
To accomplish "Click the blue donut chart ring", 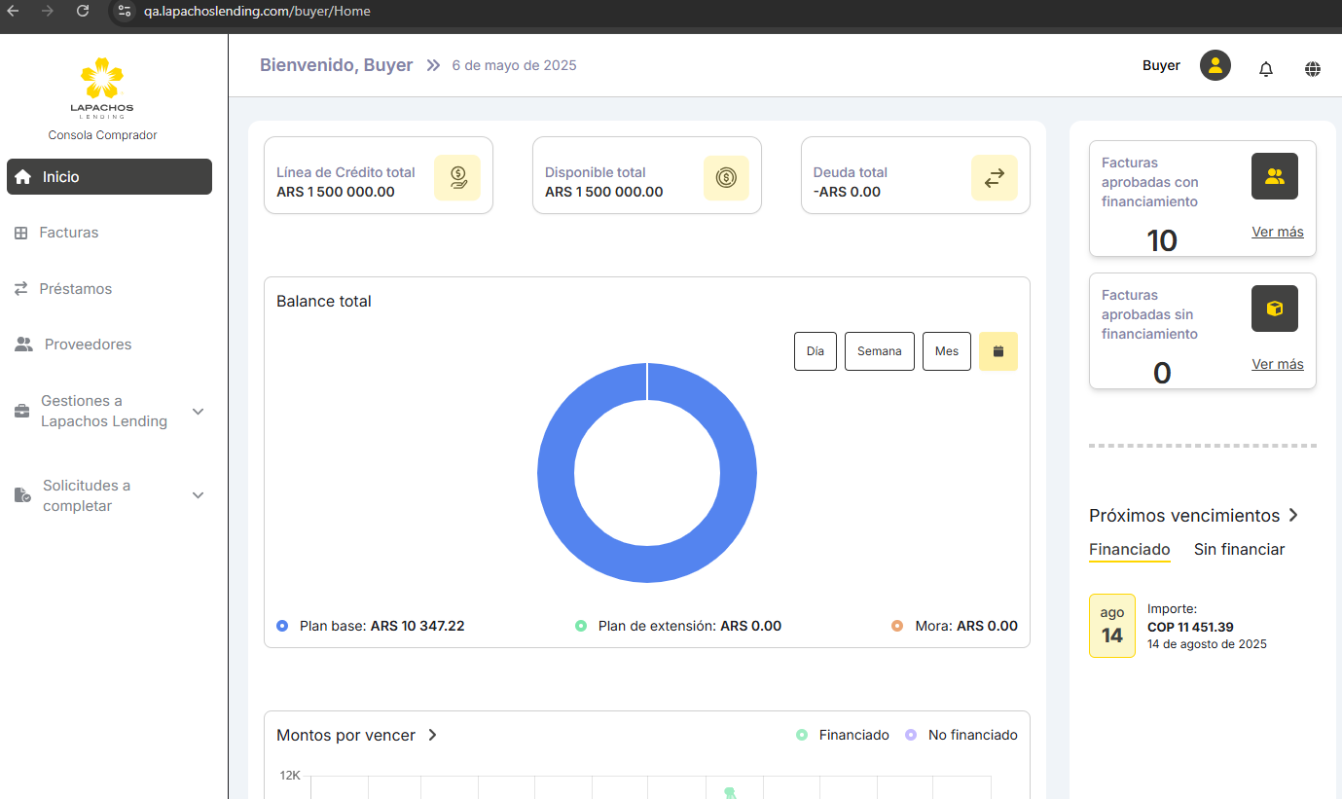I will [x=555, y=472].
